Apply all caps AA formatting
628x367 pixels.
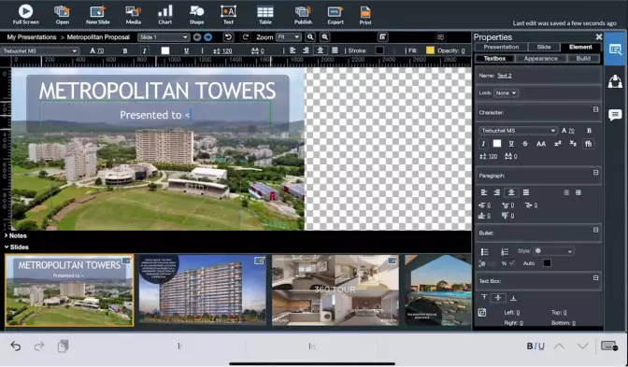[x=541, y=144]
